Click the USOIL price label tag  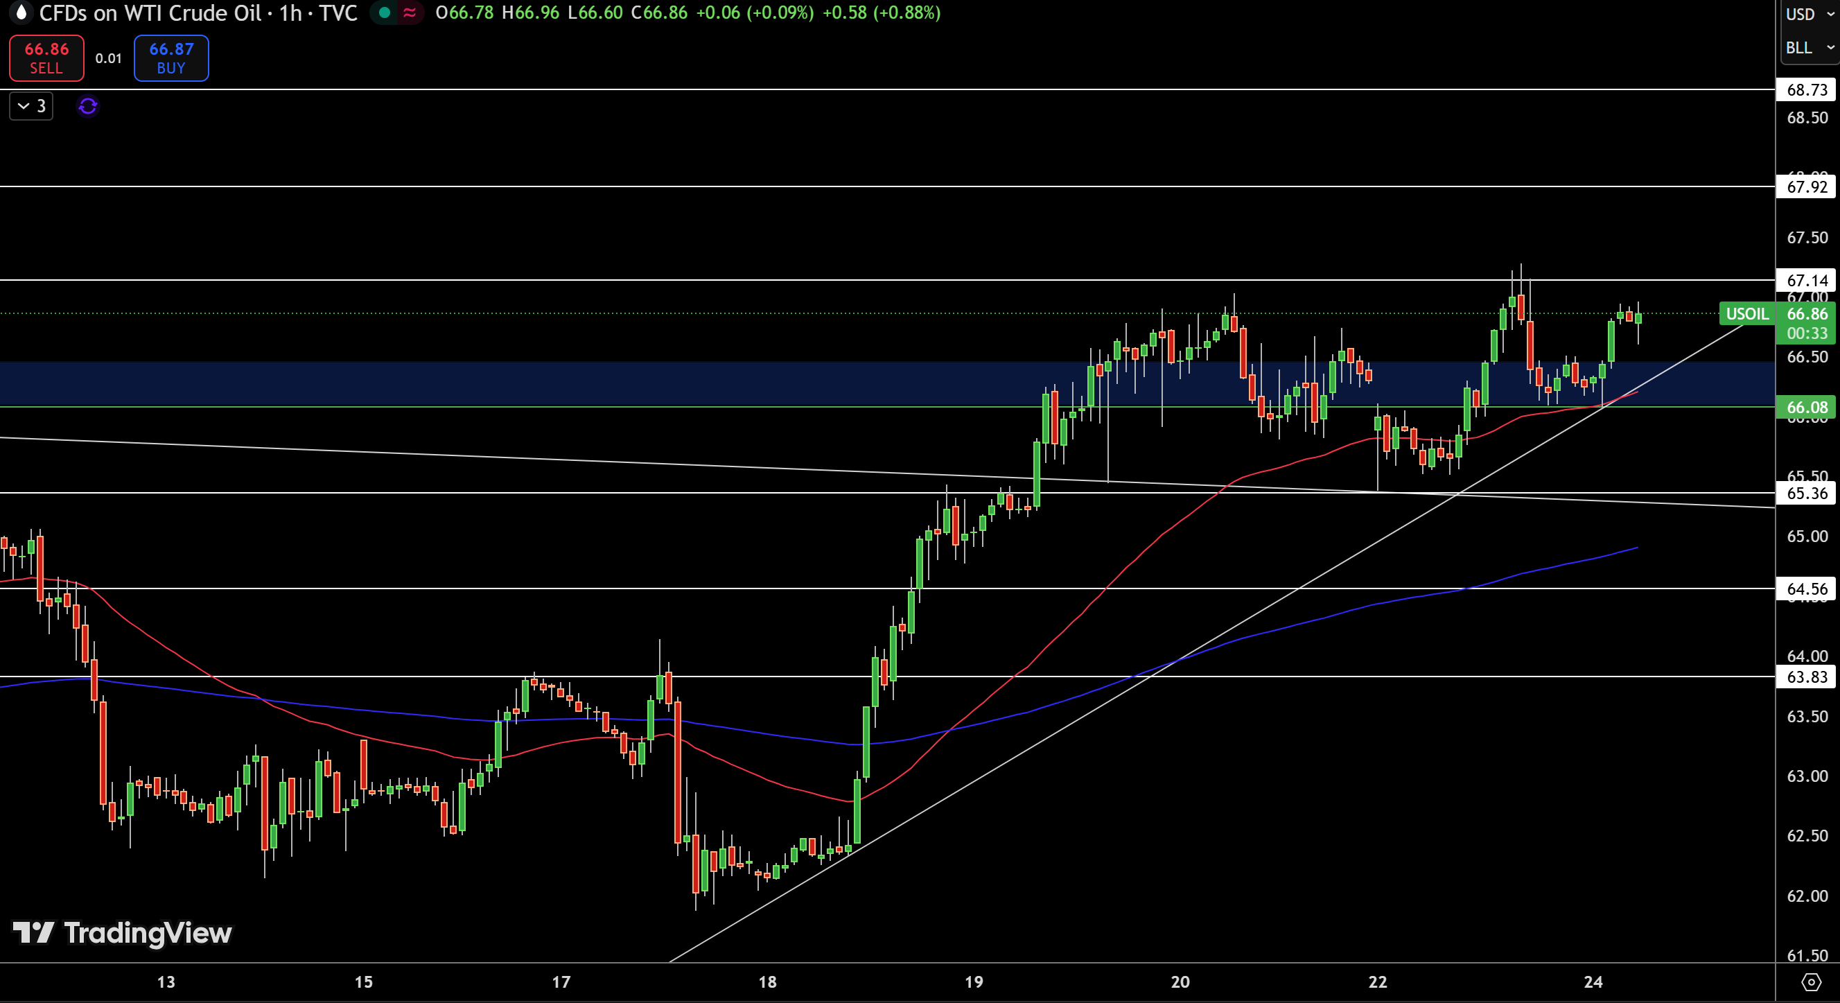pyautogui.click(x=1747, y=313)
